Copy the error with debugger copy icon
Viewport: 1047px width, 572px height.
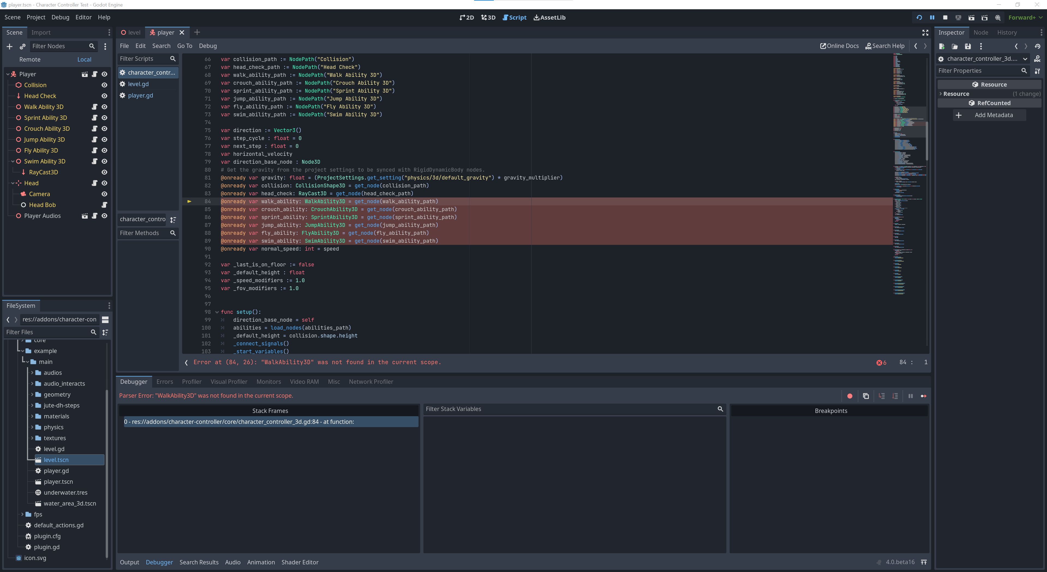tap(866, 396)
